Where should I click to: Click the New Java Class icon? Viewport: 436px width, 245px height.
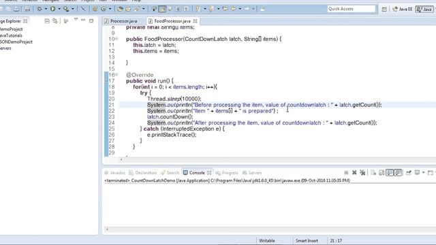(104, 9)
